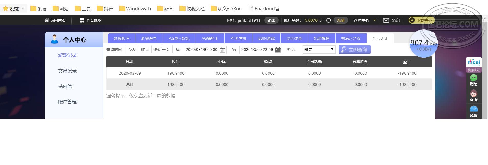Open the 新闻 bookmark folder
488x165 pixels.
pos(165,9)
